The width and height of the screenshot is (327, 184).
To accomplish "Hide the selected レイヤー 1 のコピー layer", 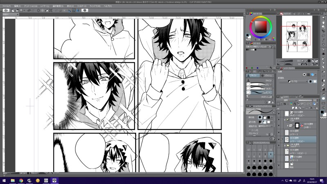I will pos(279,139).
